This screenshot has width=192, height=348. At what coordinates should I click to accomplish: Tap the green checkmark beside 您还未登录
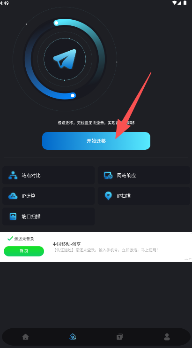pyautogui.click(x=10, y=239)
